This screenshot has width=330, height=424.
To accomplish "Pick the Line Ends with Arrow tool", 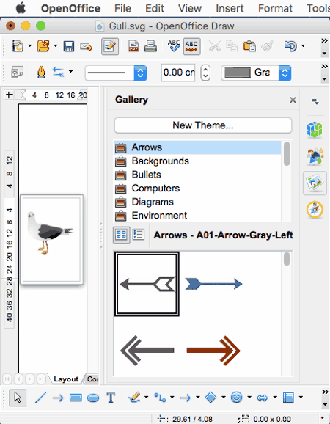I will (58, 398).
